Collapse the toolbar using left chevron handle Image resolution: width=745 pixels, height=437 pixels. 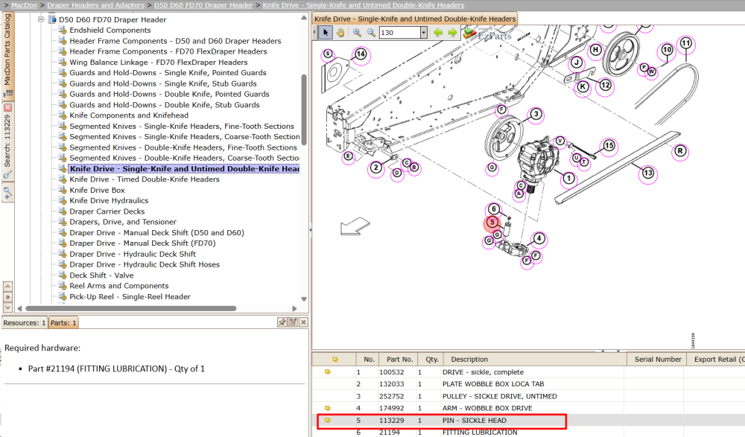coord(314,32)
